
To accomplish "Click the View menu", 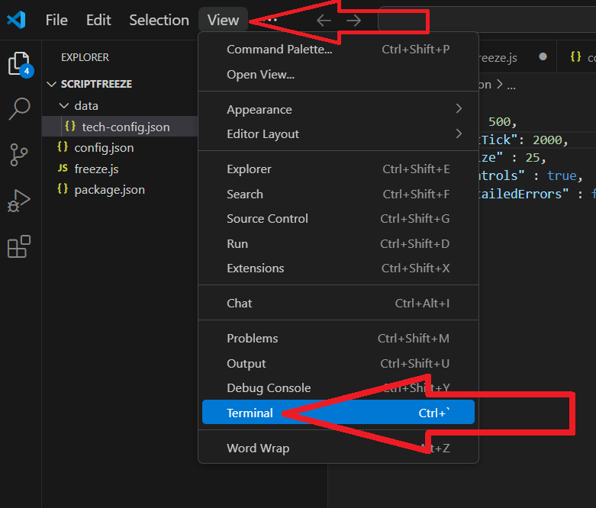I will click(223, 20).
